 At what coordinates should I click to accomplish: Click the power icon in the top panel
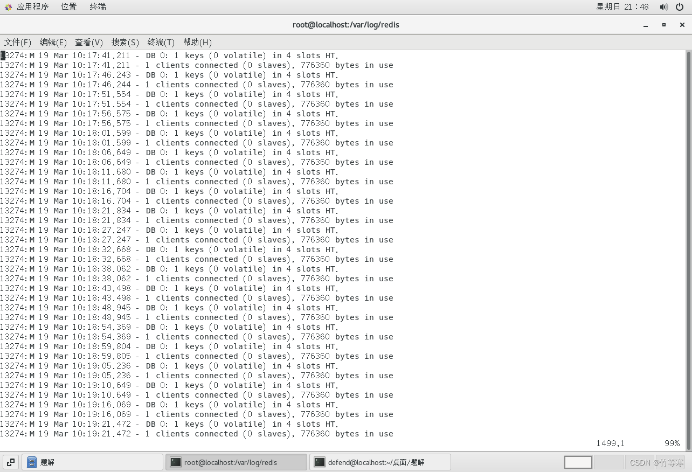pyautogui.click(x=680, y=7)
